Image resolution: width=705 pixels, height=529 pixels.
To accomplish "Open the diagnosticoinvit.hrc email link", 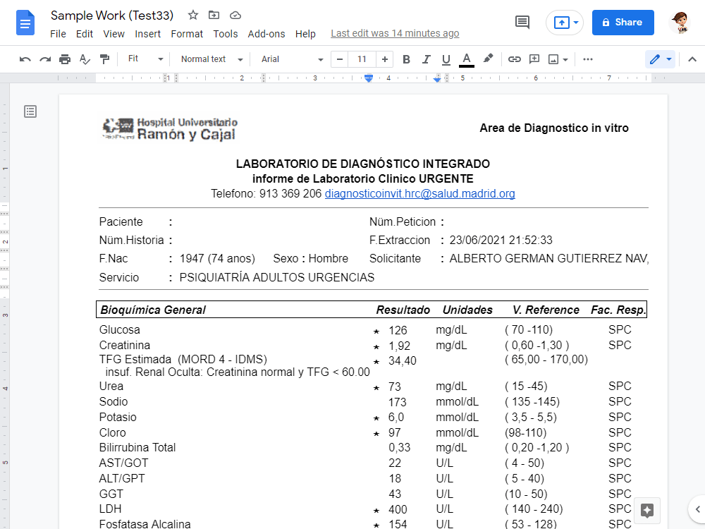I will pyautogui.click(x=420, y=194).
